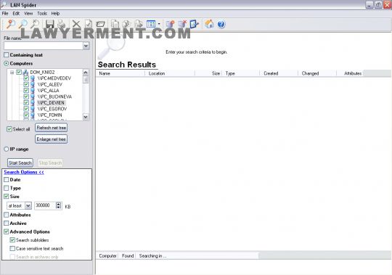
Task: Open the Help menu
Action: (x=55, y=14)
